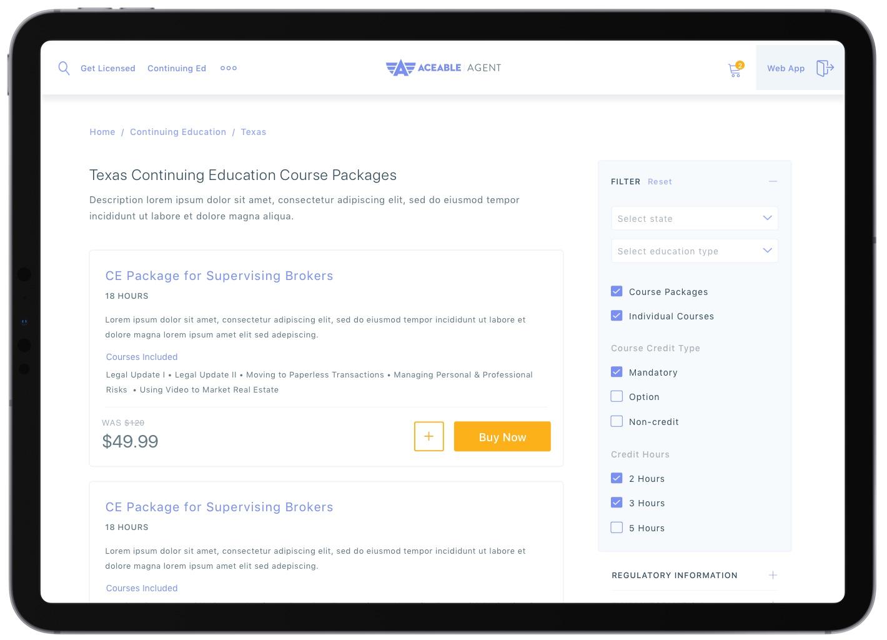Expand Regulatory Information with plus icon
This screenshot has width=887, height=640.
pyautogui.click(x=773, y=575)
